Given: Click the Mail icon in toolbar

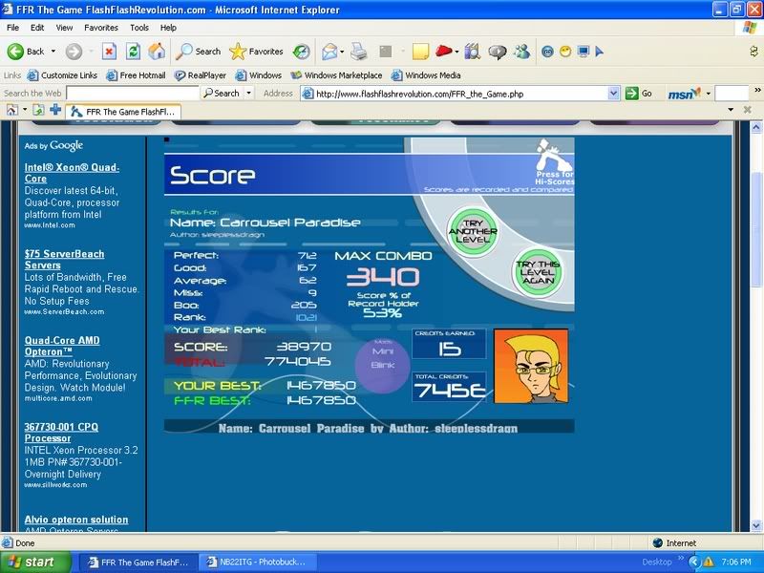Looking at the screenshot, I should click(329, 52).
